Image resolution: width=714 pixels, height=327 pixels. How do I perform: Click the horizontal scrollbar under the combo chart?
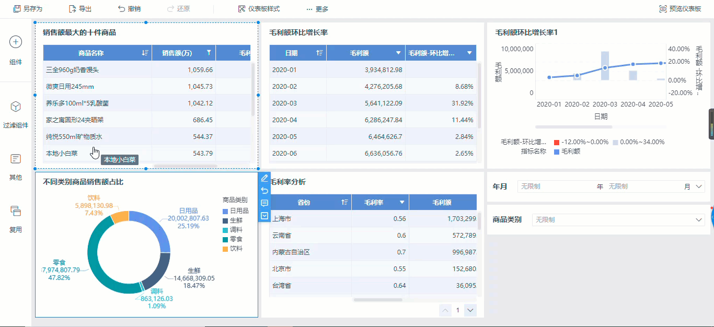coord(574,127)
